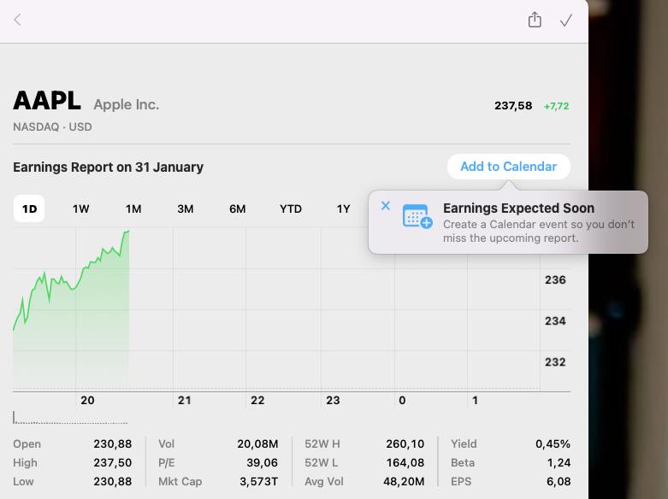This screenshot has width=668, height=499.
Task: Tap the checkmark done icon
Action: click(x=566, y=20)
